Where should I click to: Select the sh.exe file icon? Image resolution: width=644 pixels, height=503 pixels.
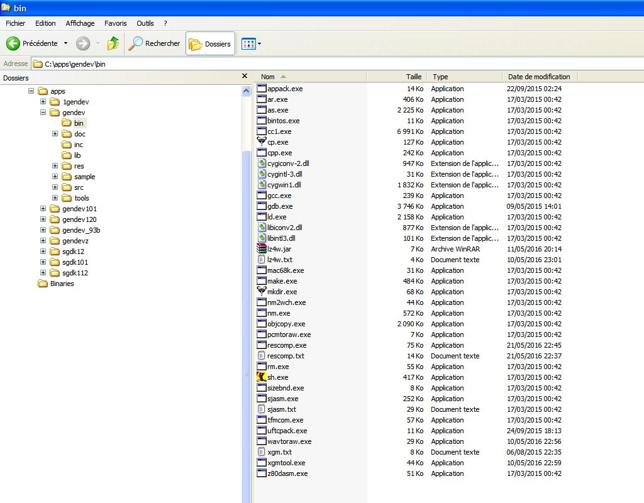(x=262, y=377)
